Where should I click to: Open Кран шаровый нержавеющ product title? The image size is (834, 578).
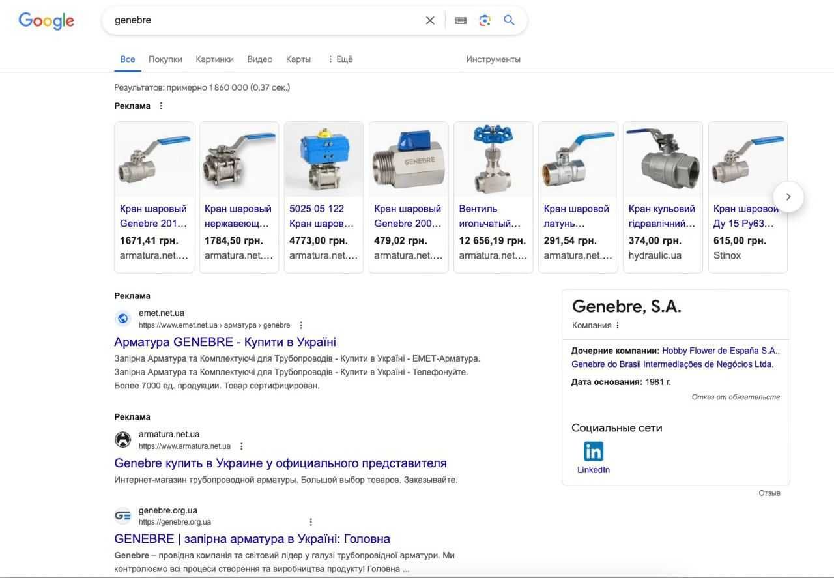238,216
